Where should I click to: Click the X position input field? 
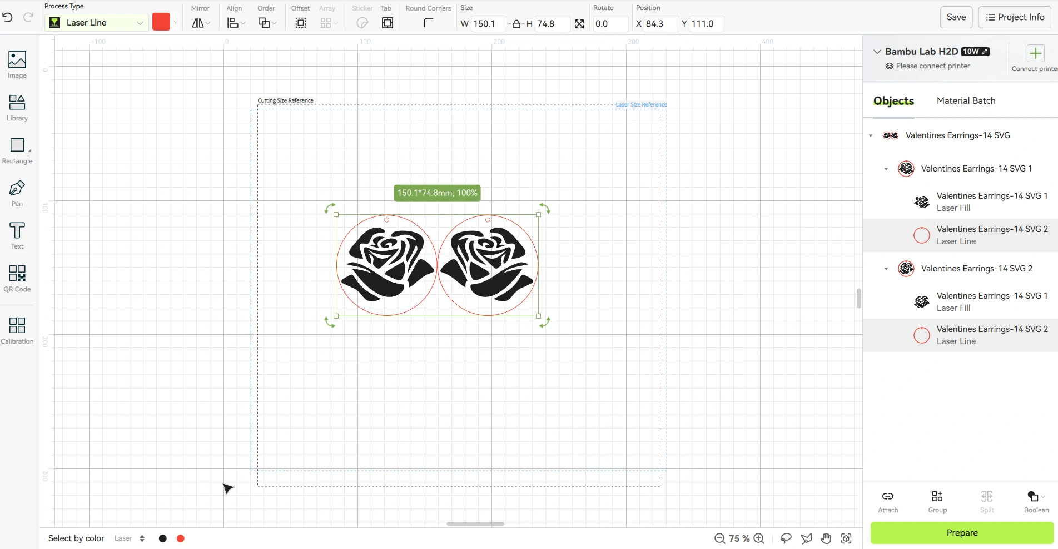661,24
